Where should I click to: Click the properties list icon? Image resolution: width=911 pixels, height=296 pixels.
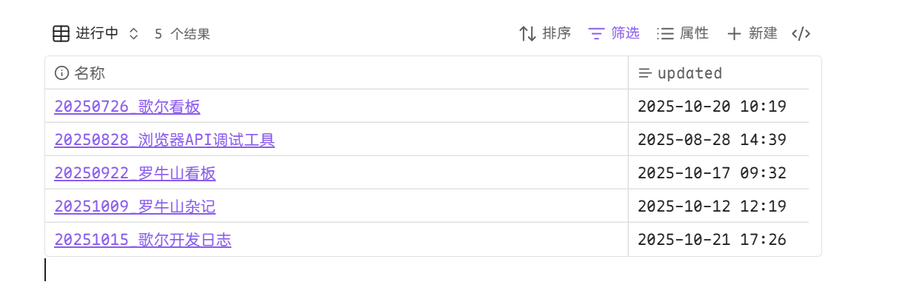[x=665, y=33]
